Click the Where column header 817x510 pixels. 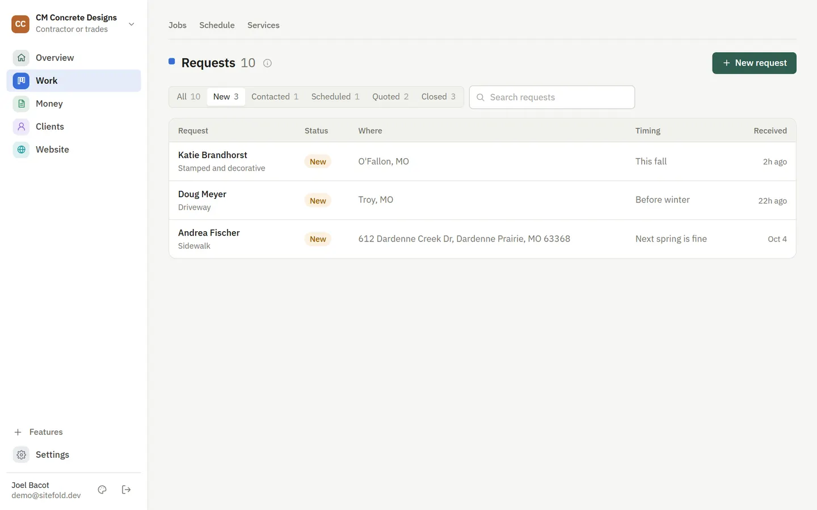[370, 131]
